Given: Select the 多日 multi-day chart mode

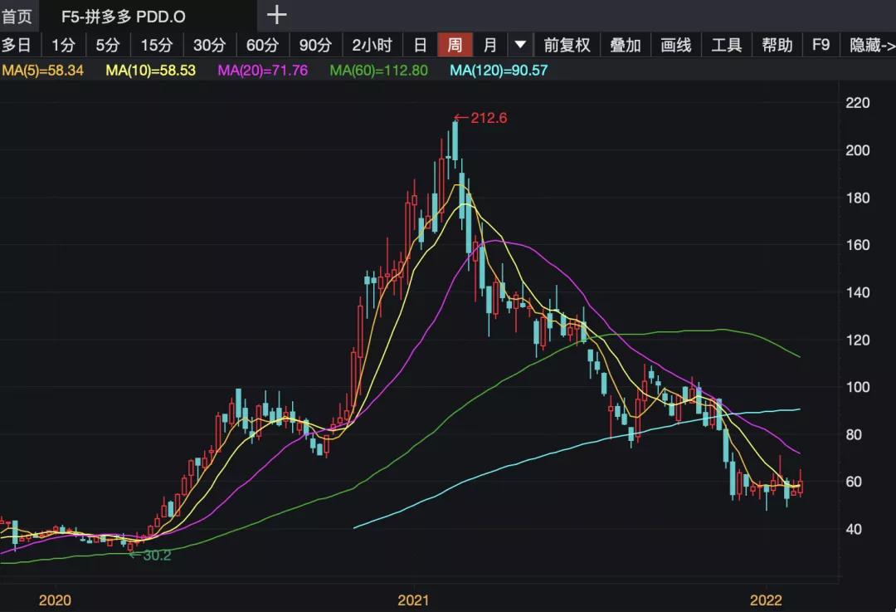Looking at the screenshot, I should click(x=18, y=45).
